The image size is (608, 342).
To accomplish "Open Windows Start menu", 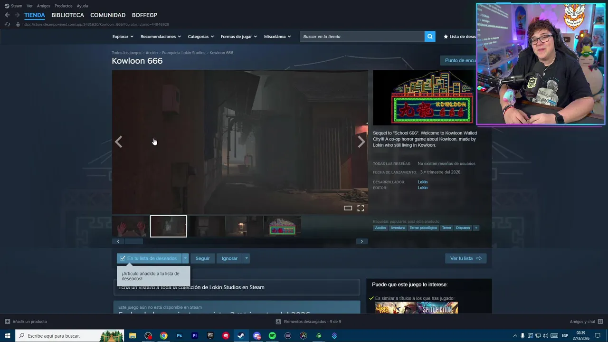I will (8, 336).
